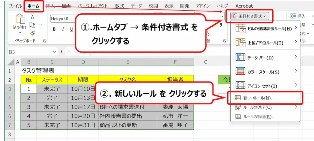Click the three-dot handle beside the name box

(61, 52)
